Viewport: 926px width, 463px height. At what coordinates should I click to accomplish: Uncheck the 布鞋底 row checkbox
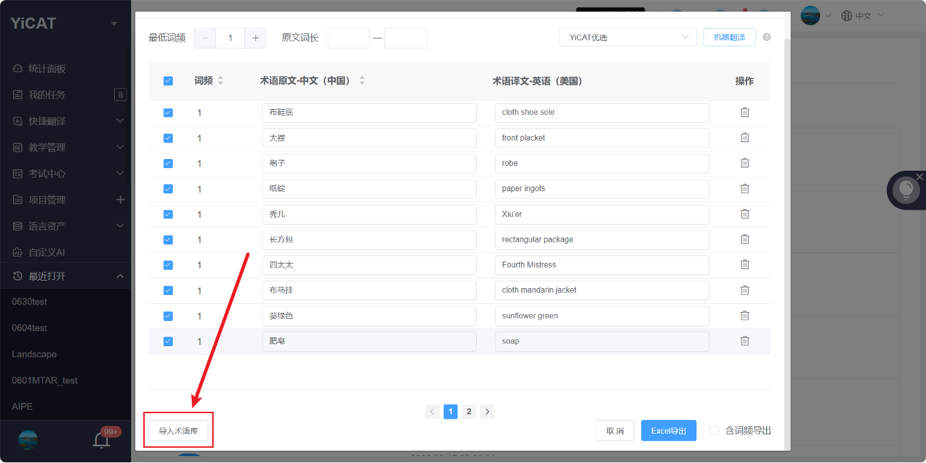click(x=168, y=113)
